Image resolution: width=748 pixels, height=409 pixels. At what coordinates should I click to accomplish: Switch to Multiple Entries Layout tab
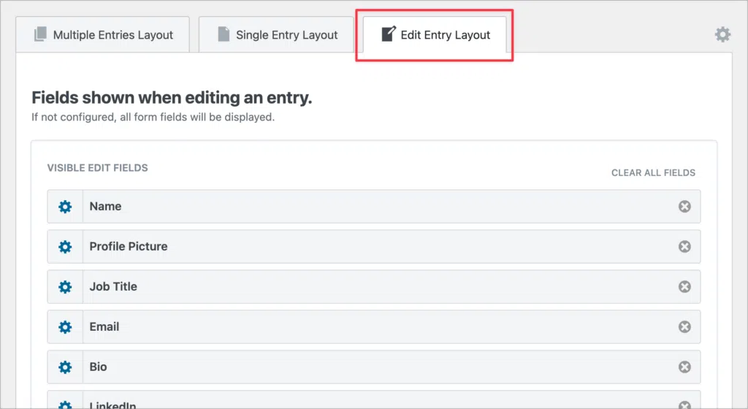[102, 35]
